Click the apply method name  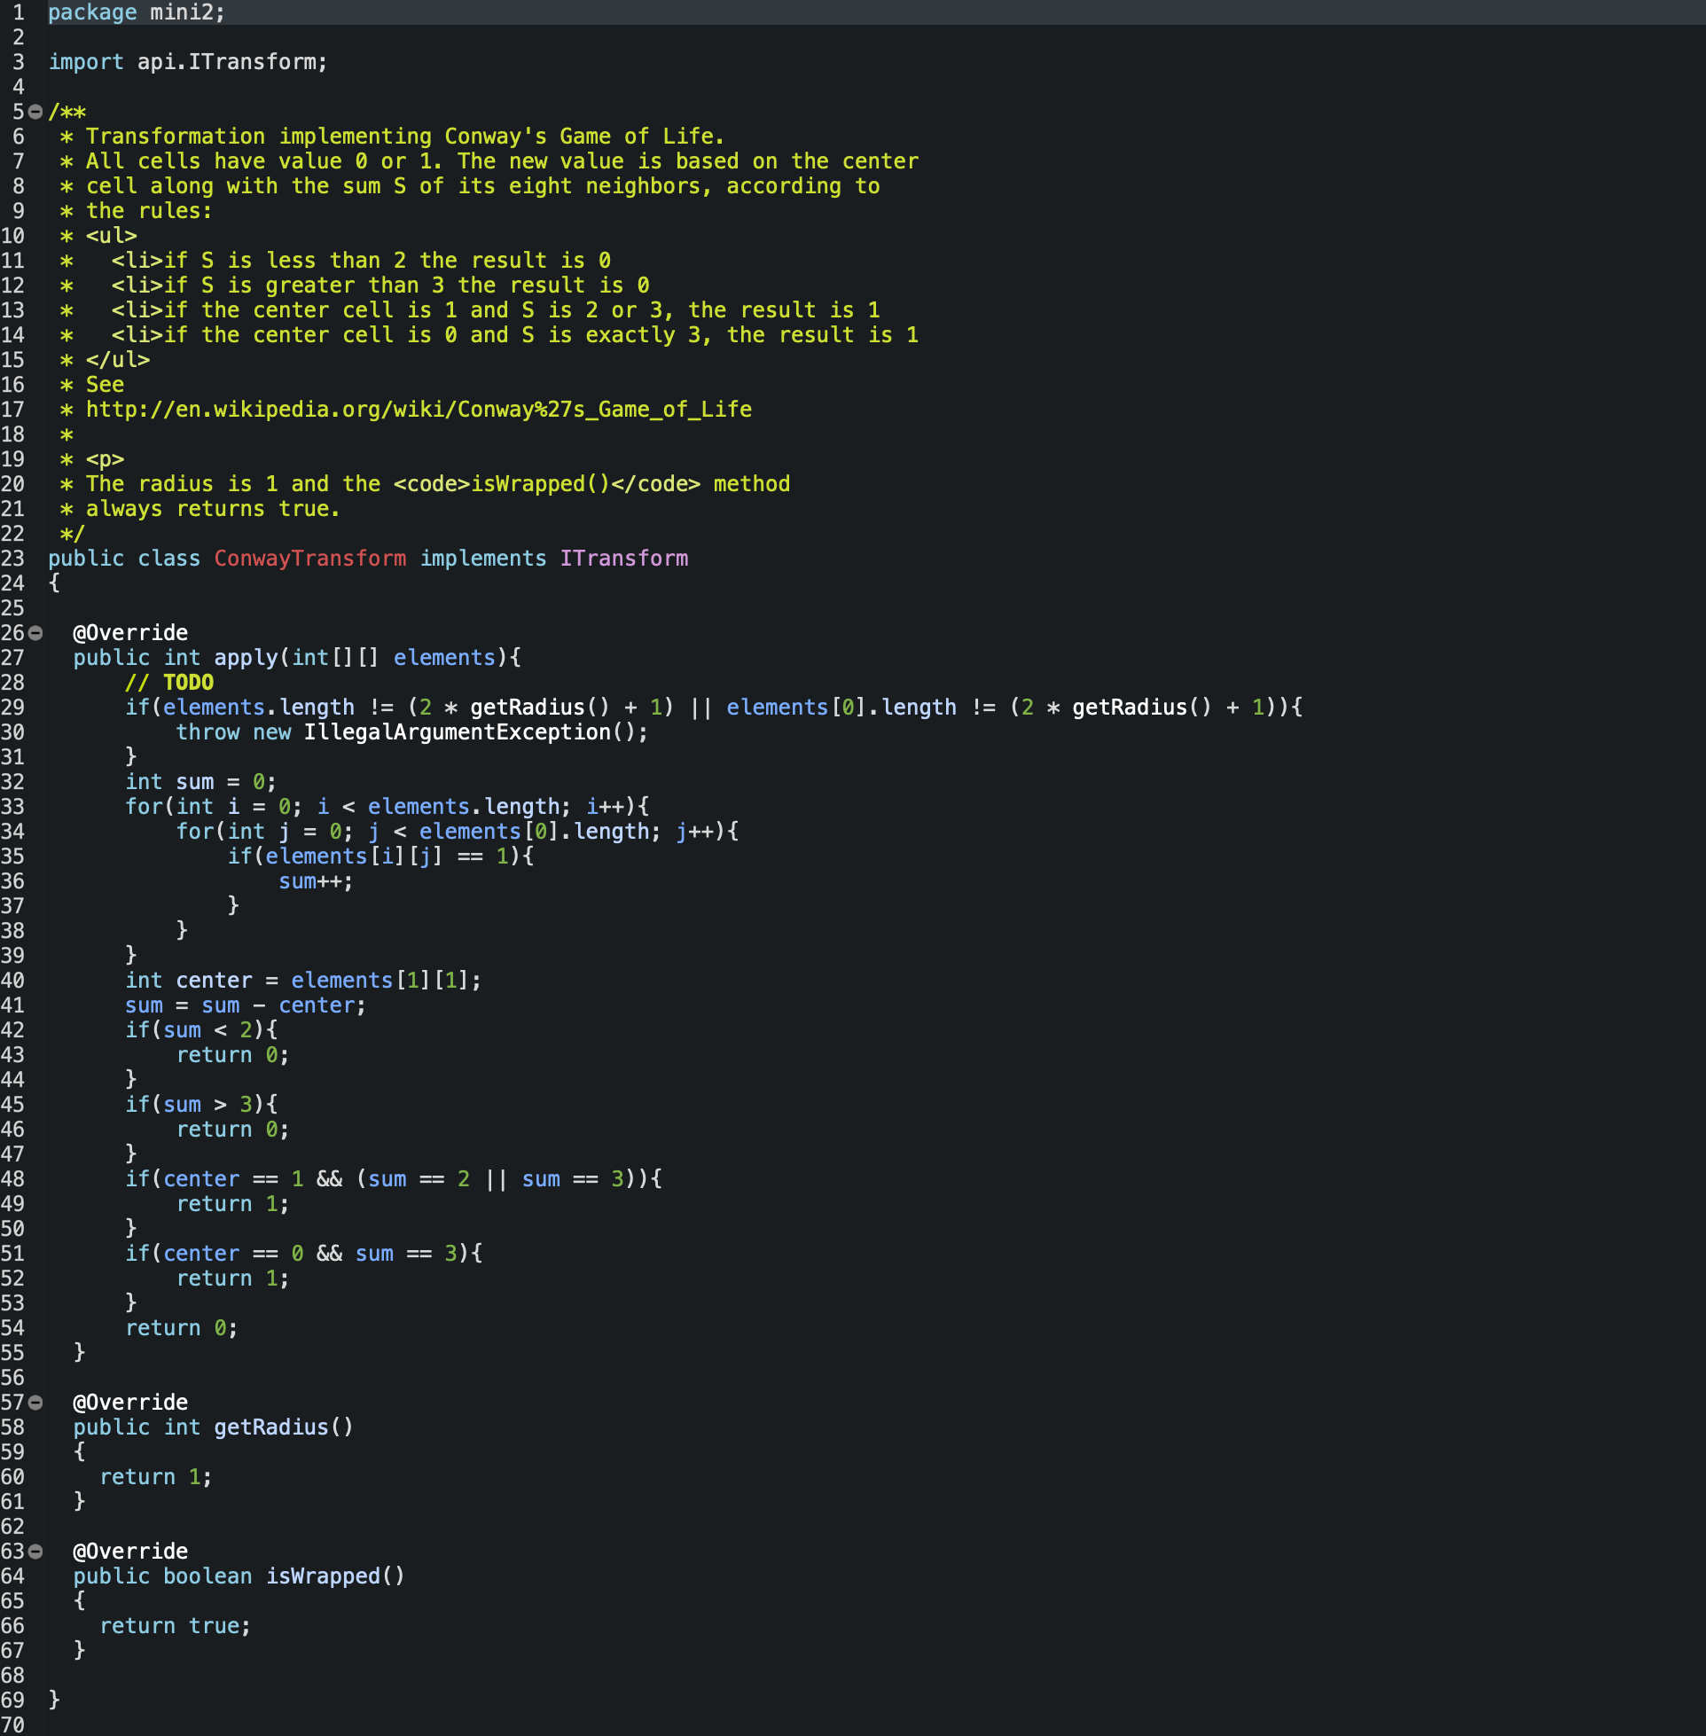247,658
